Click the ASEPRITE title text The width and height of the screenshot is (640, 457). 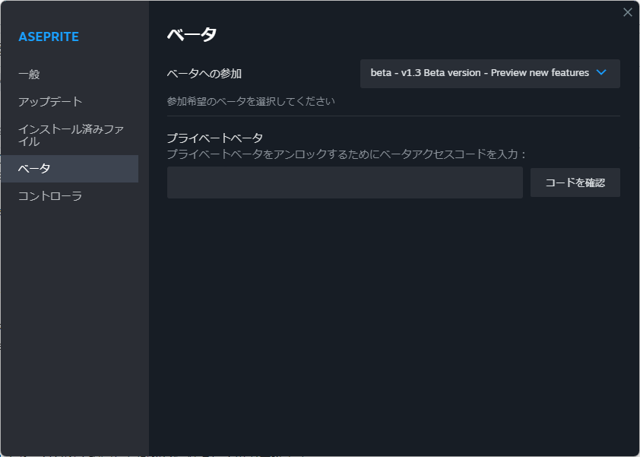click(x=49, y=36)
